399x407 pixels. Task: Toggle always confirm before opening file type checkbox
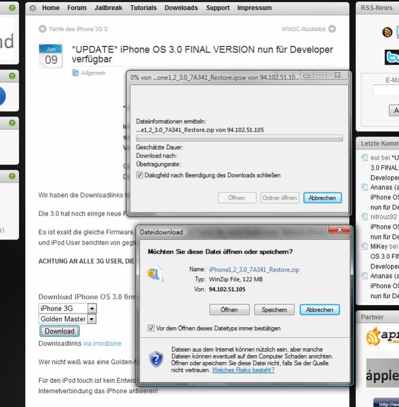pyautogui.click(x=151, y=328)
